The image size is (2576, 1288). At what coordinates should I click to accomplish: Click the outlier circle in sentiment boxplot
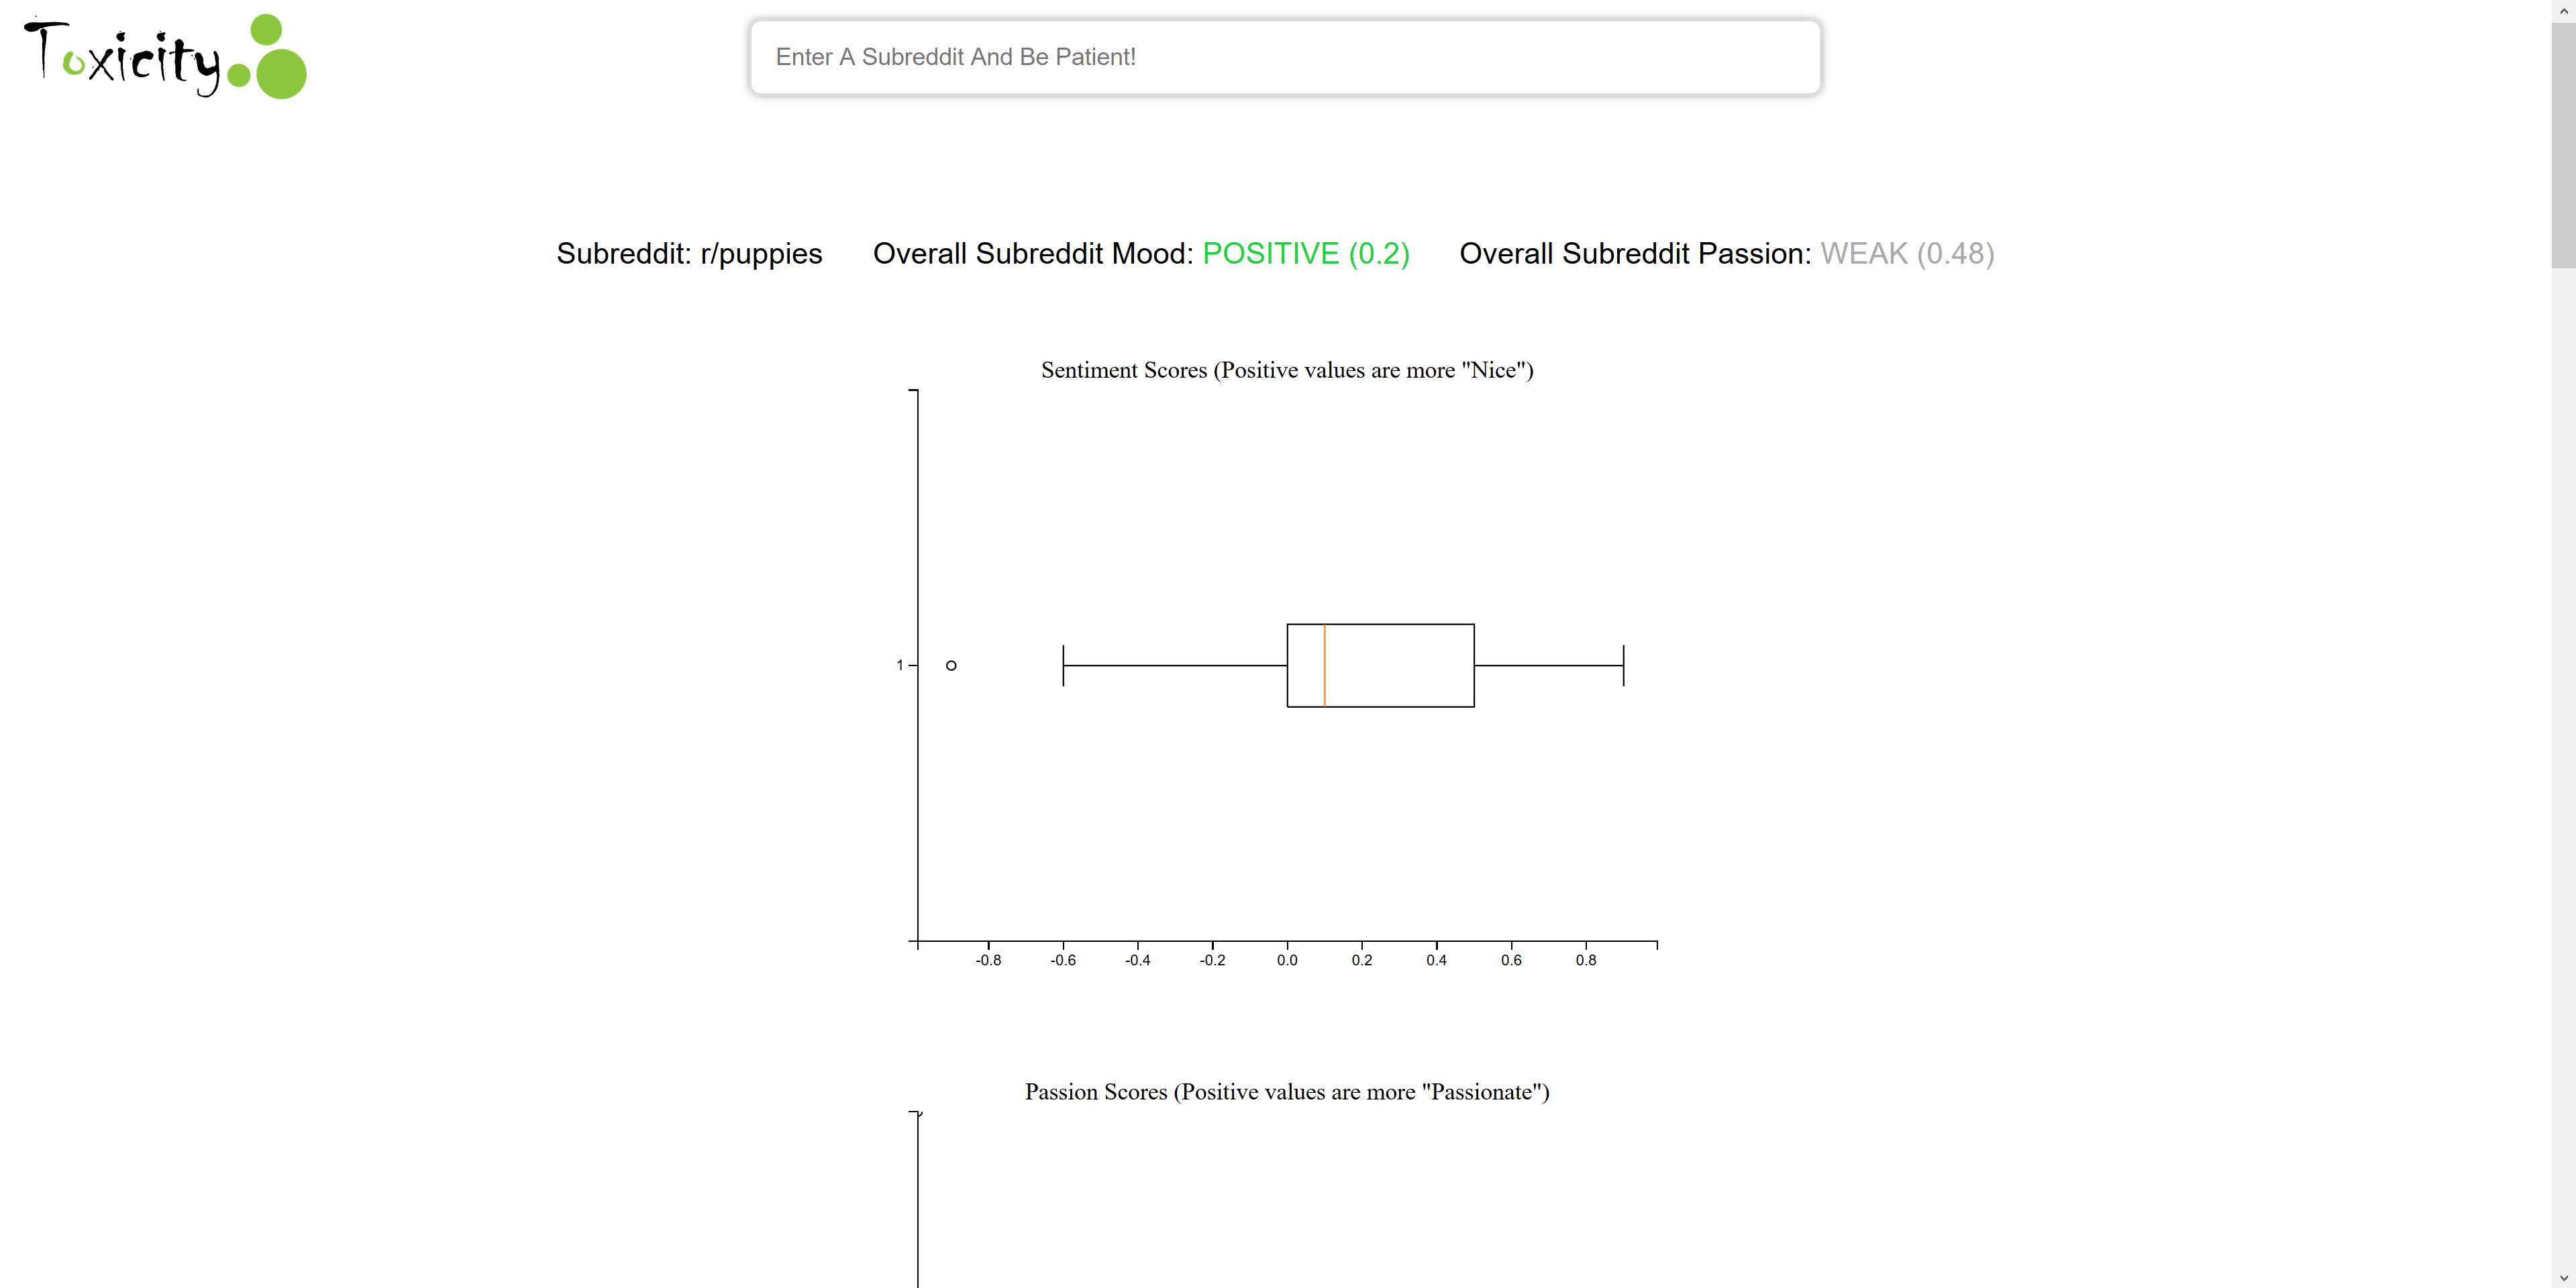[x=951, y=665]
